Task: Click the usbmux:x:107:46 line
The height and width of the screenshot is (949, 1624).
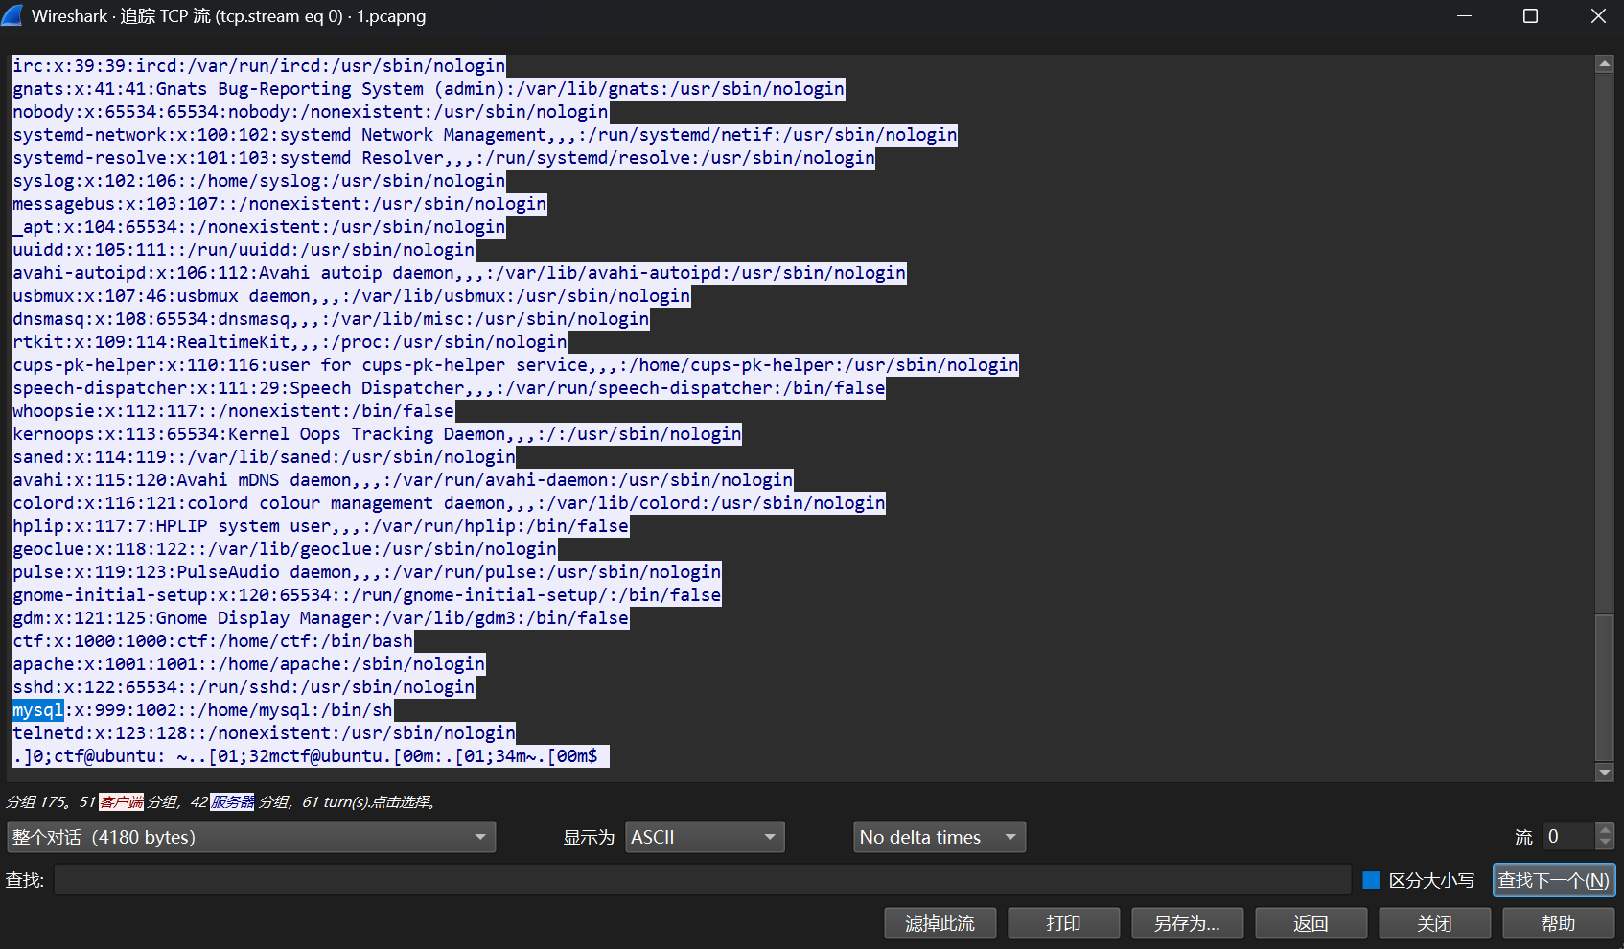Action: 352,296
